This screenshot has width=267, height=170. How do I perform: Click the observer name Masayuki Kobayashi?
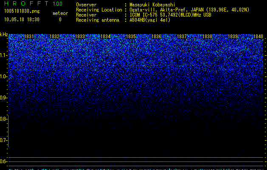coord(152,5)
